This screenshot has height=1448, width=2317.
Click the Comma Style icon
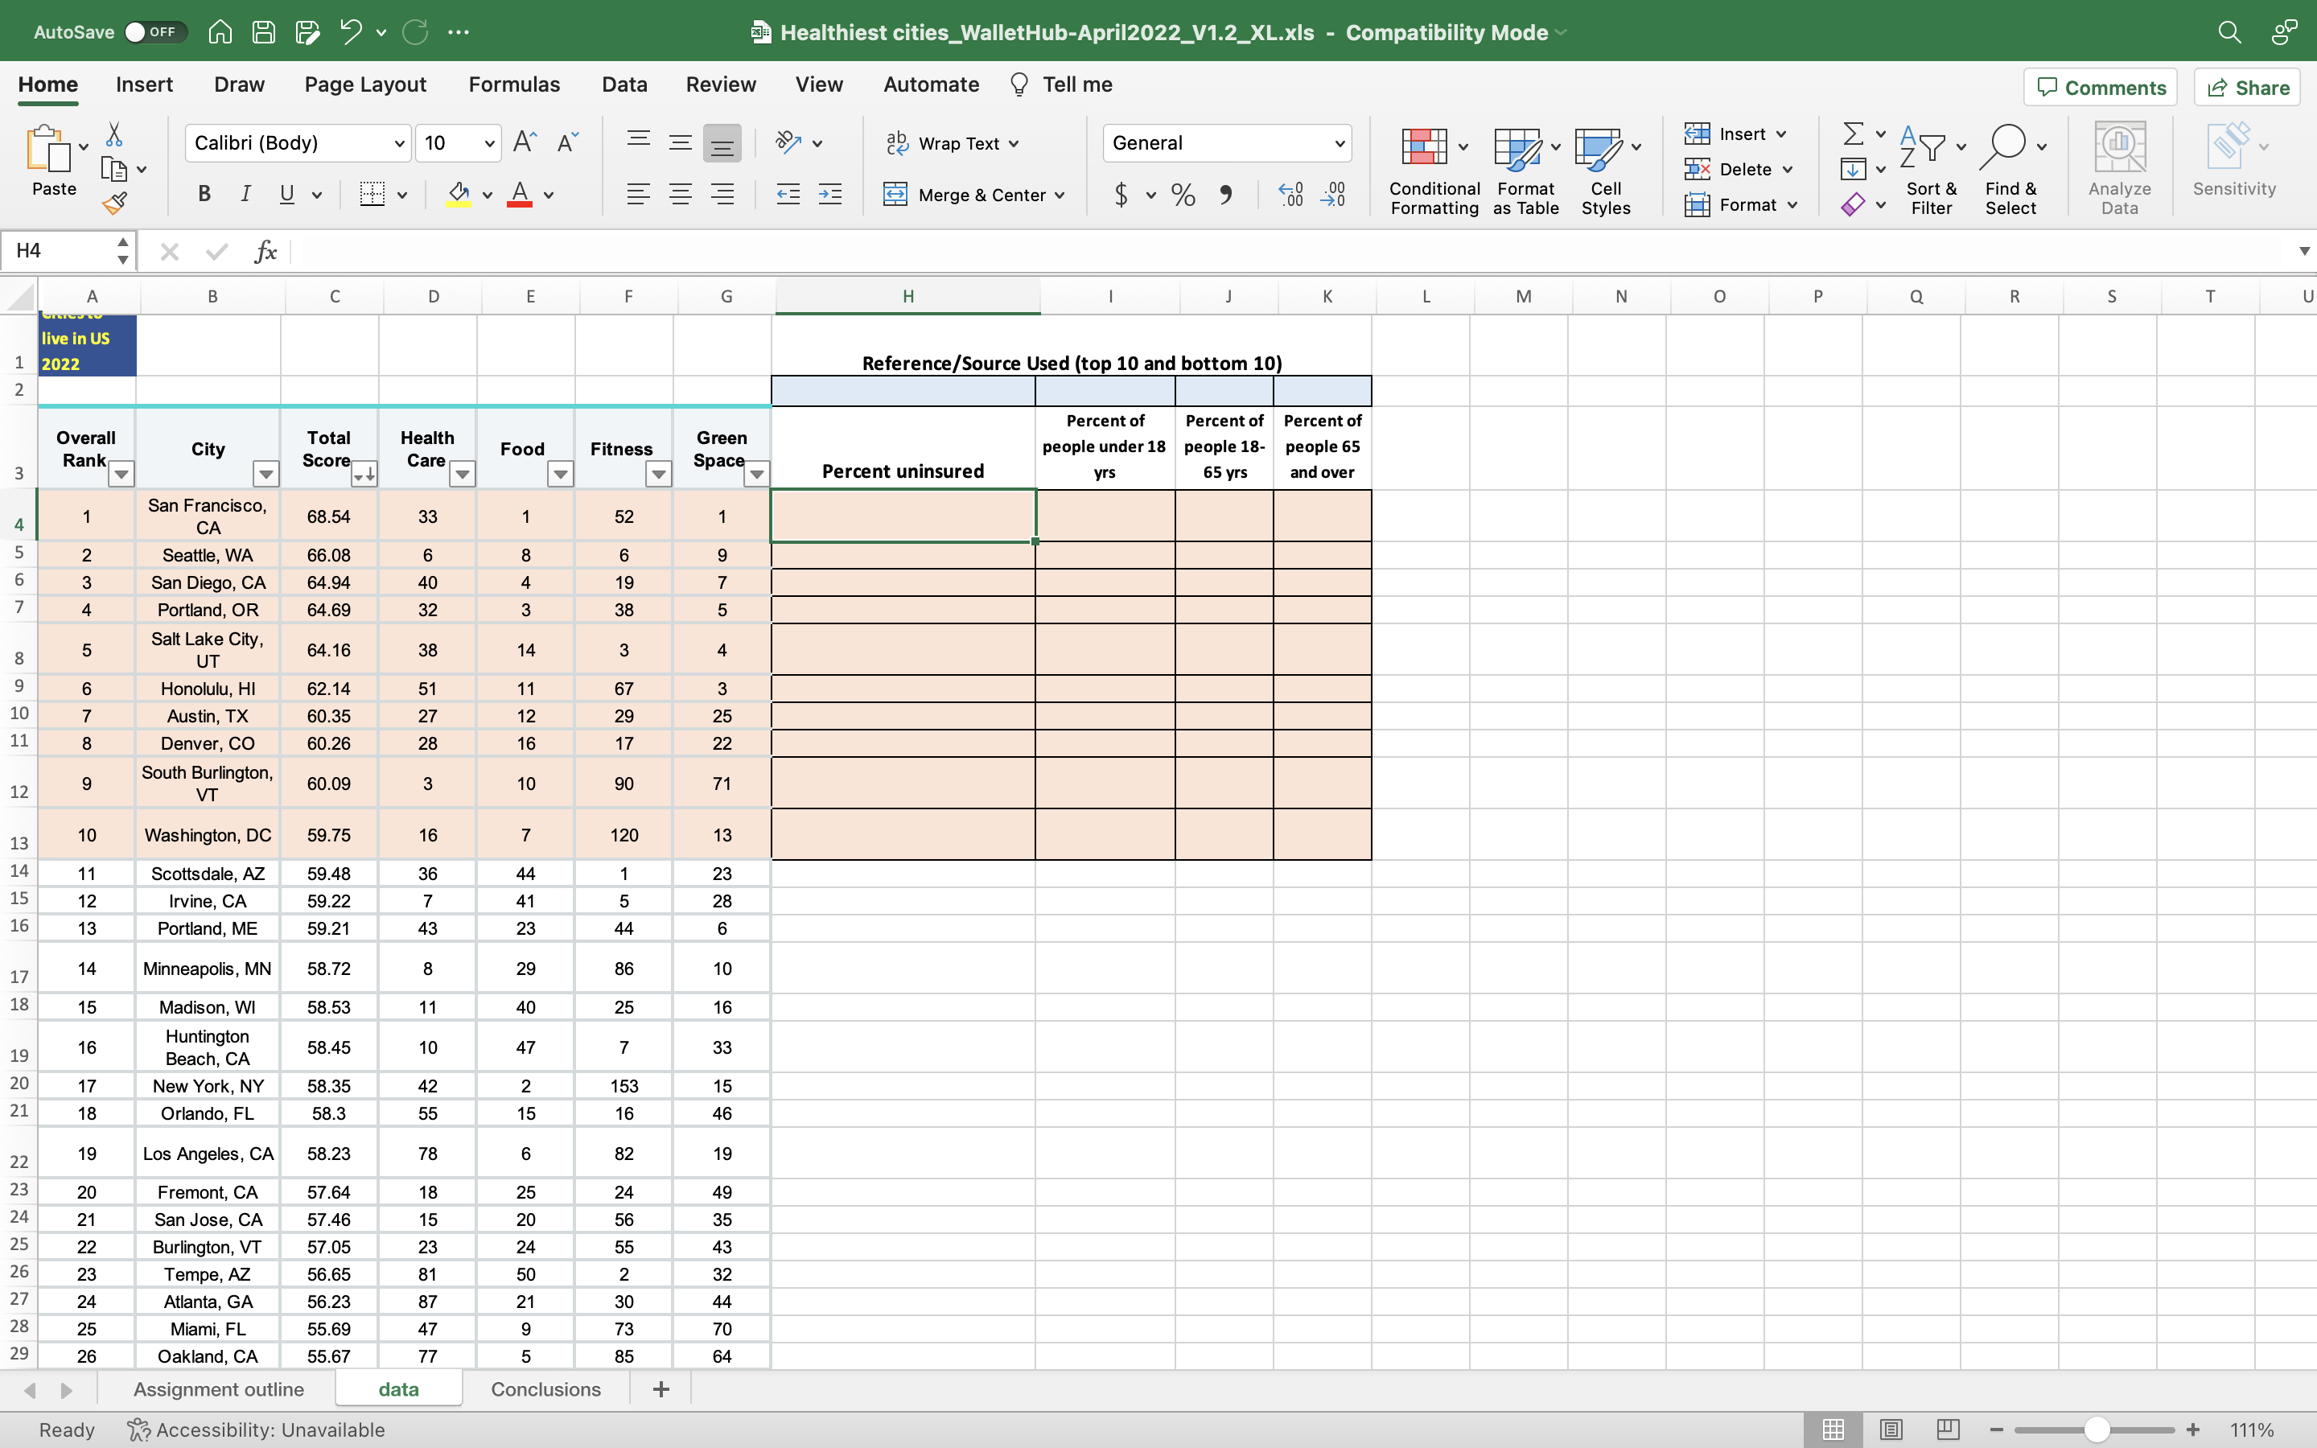click(1225, 195)
